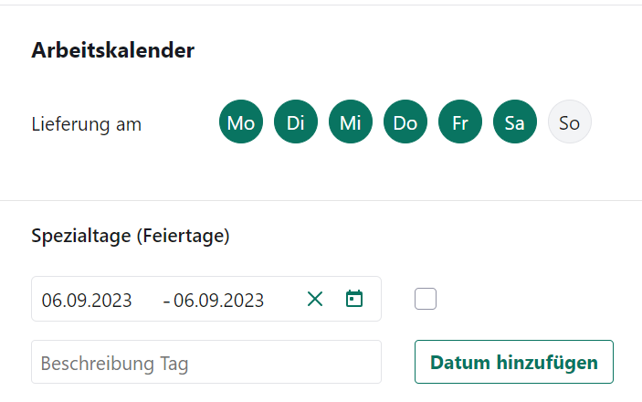
Task: Disable Tuesday (Di) delivery day
Action: pyautogui.click(x=296, y=123)
